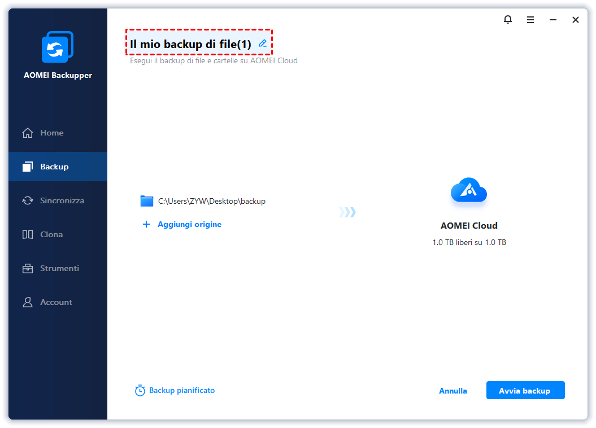Viewport: 596px width, 428px height.
Task: Open the hamburger menu
Action: click(530, 20)
